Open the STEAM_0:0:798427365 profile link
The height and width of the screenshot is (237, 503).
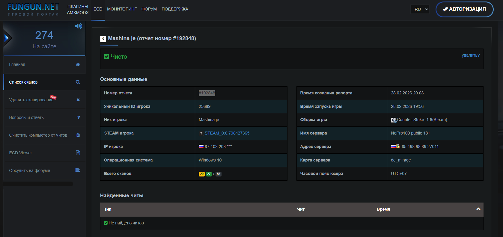point(227,133)
